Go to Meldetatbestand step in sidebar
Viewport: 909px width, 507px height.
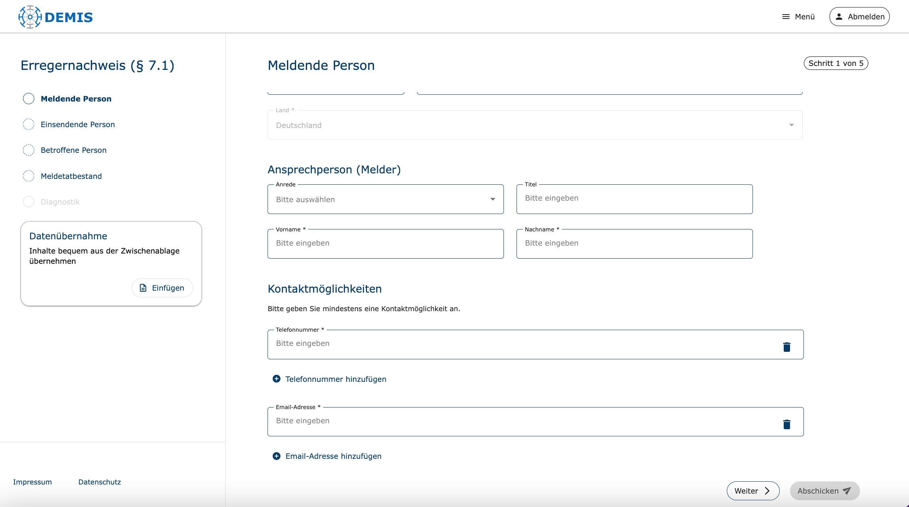[x=71, y=176]
